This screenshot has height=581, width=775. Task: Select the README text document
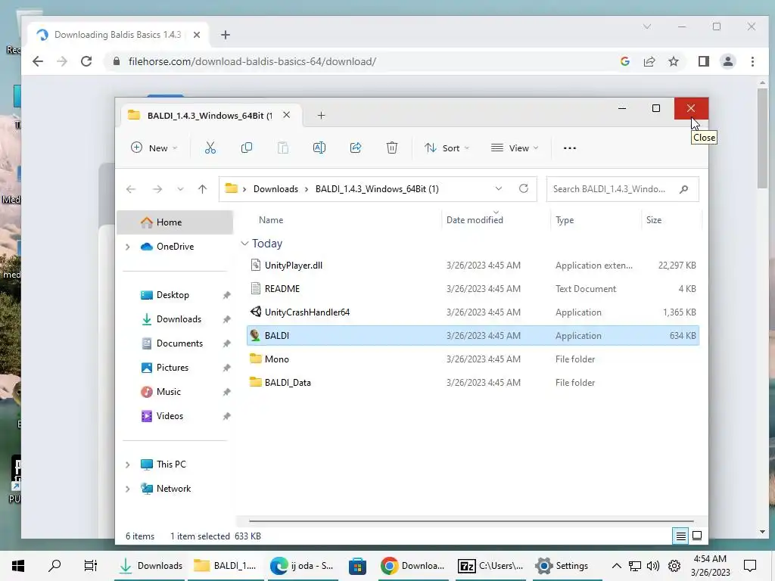click(472, 288)
